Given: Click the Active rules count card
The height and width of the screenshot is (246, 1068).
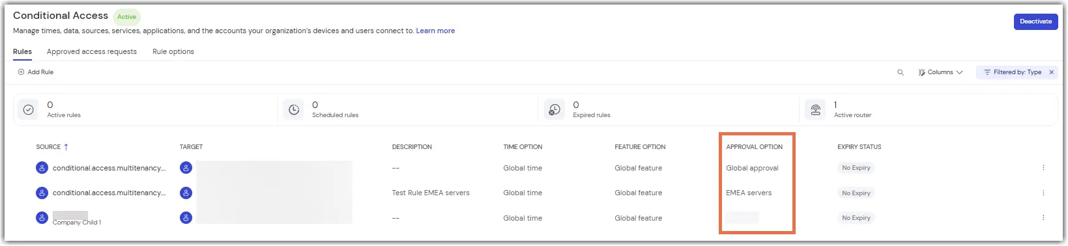Looking at the screenshot, I should 146,110.
